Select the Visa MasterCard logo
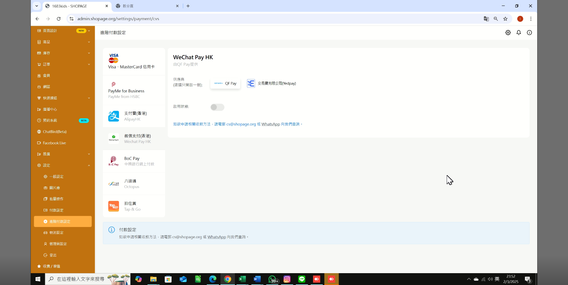Viewport: 568px width, 285px height. click(x=114, y=58)
